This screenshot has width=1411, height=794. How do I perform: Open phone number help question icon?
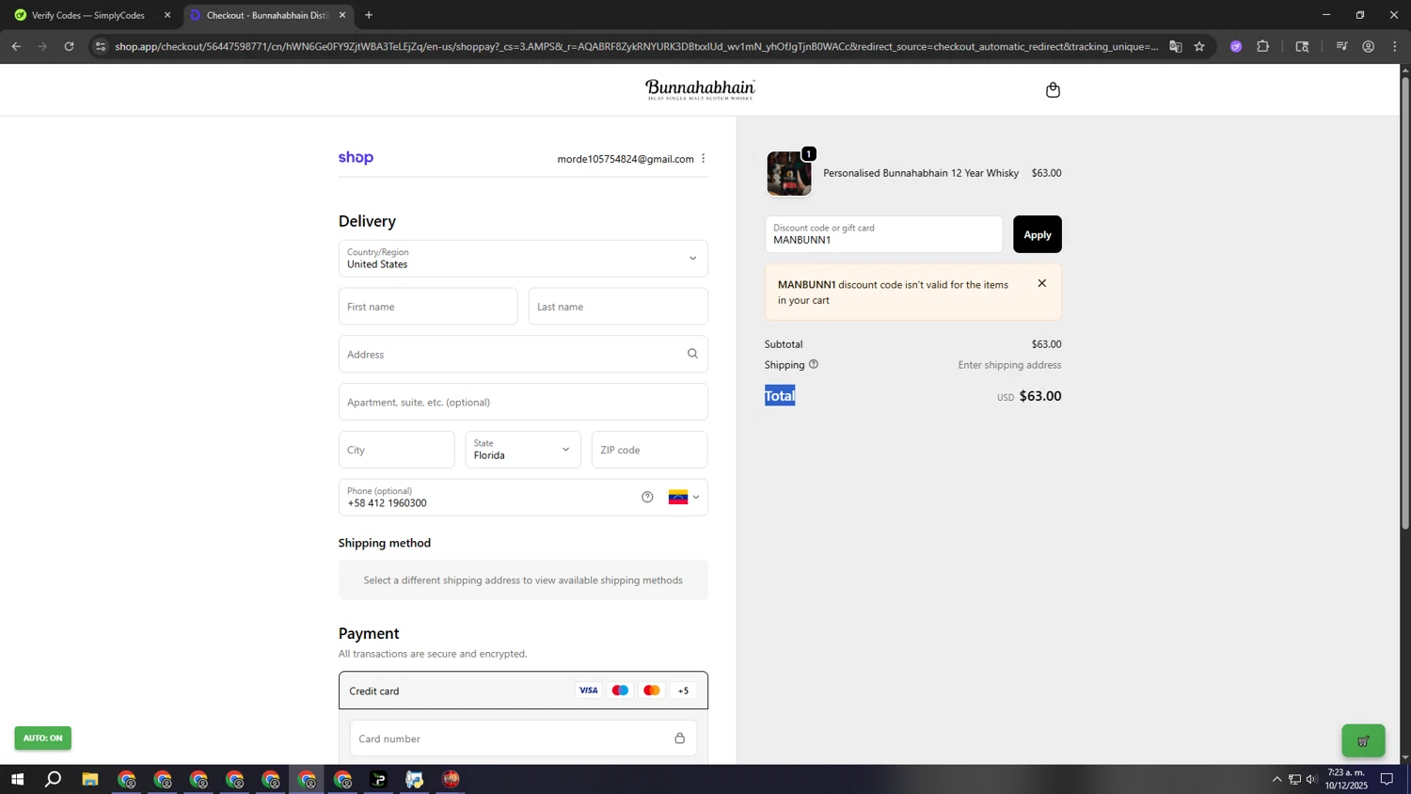tap(647, 498)
